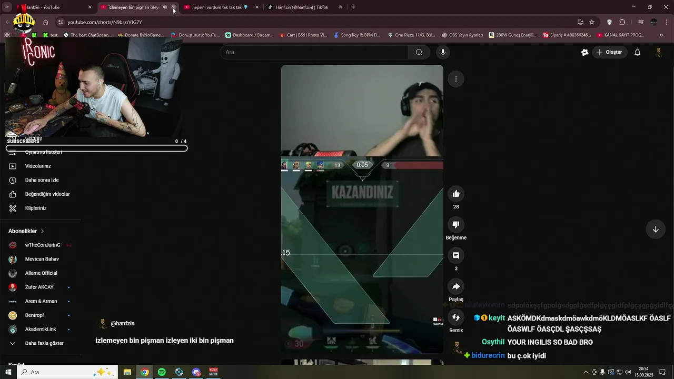Viewport: 674px width, 379px height.
Task: Open the account avatar in the YouTube header
Action: click(x=659, y=52)
